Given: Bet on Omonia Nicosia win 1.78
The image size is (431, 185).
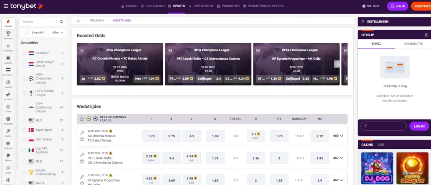Looking at the screenshot, I should pos(151,136).
